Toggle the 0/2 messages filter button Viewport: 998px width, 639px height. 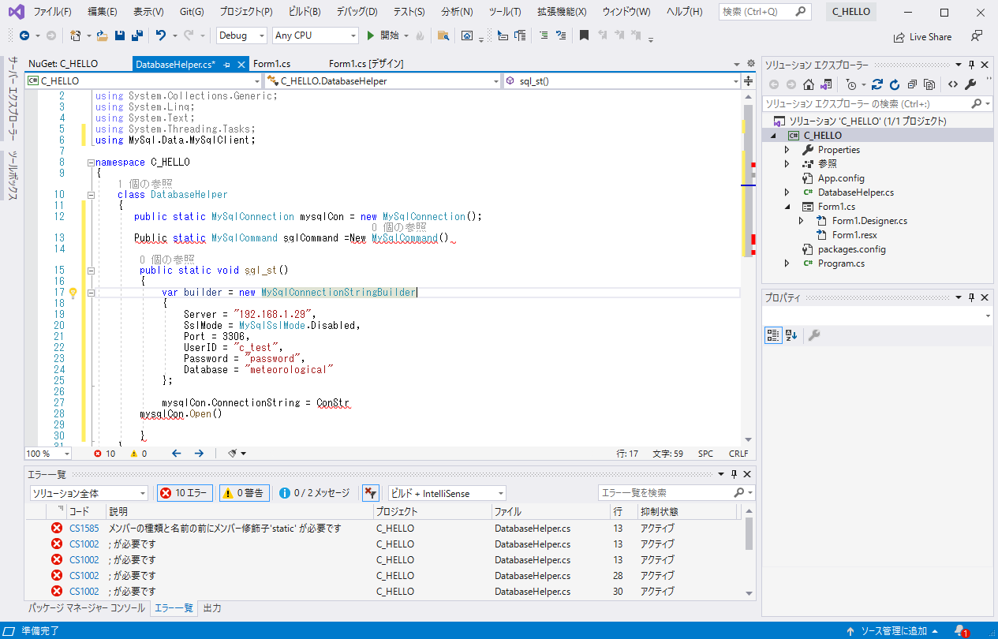click(x=314, y=493)
